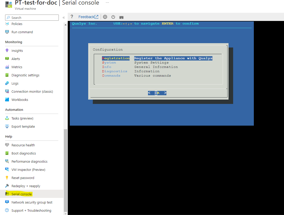Screen dimensions: 284x215
Task: Click the keyboard send-keys icon
Action: tap(121, 17)
